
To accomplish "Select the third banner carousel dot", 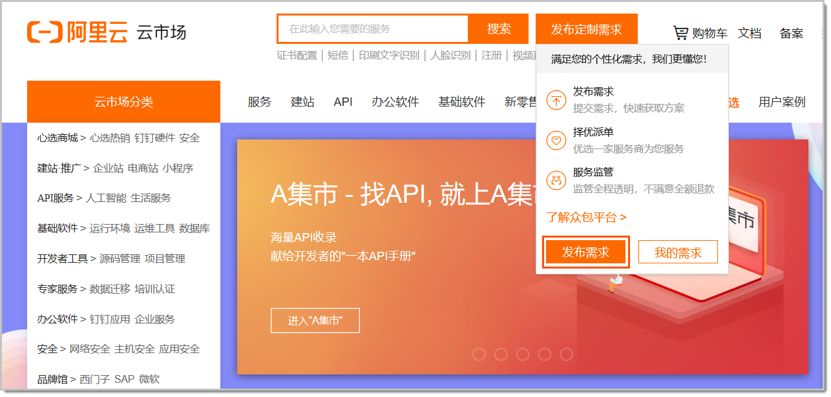I will (x=523, y=354).
